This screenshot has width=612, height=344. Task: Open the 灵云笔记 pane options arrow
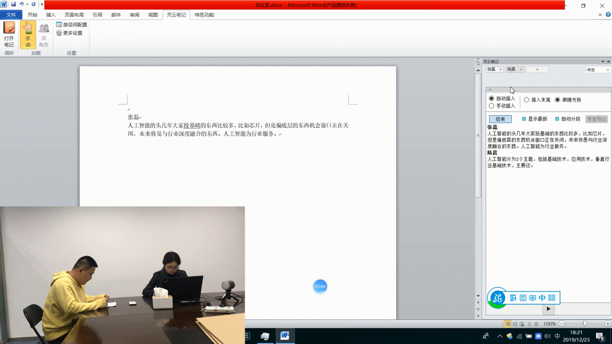603,62
